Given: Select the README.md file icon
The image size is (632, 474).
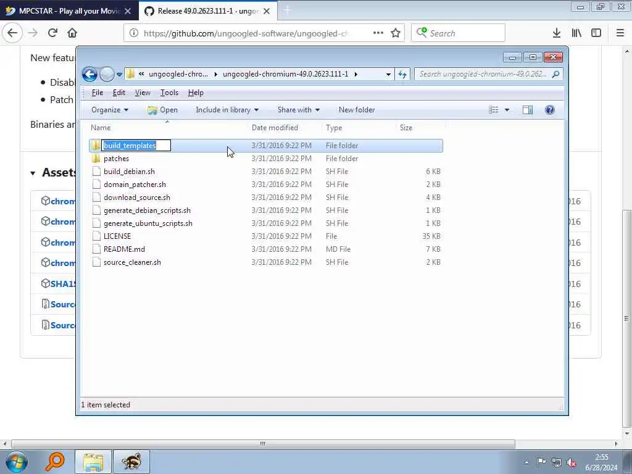Looking at the screenshot, I should (96, 249).
